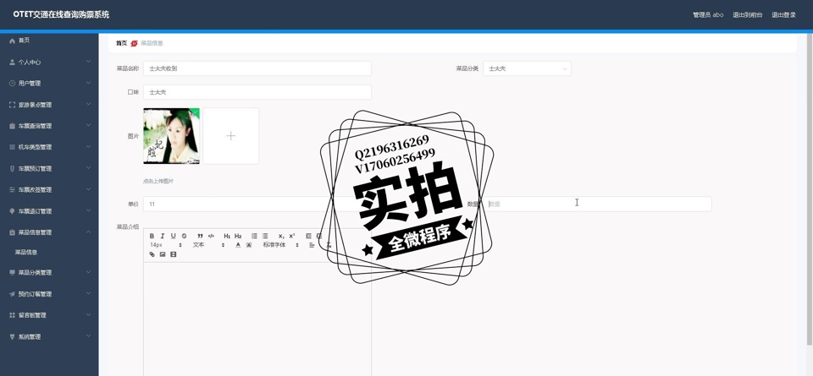Insert an image in the editor
The image size is (813, 376).
click(163, 254)
